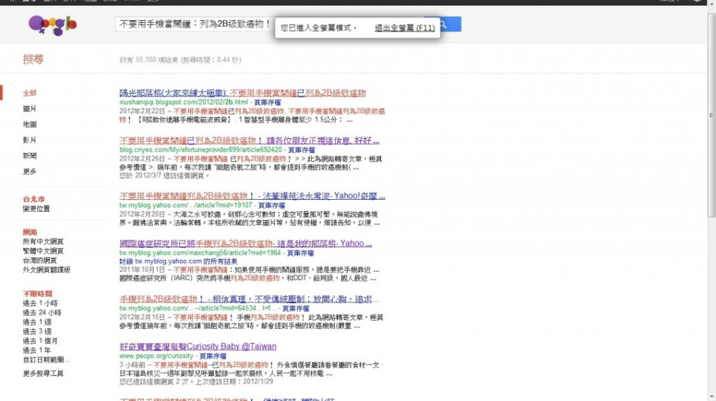The height and width of the screenshot is (401, 716).
Task: Switch to 影片 video results
Action: (x=30, y=140)
